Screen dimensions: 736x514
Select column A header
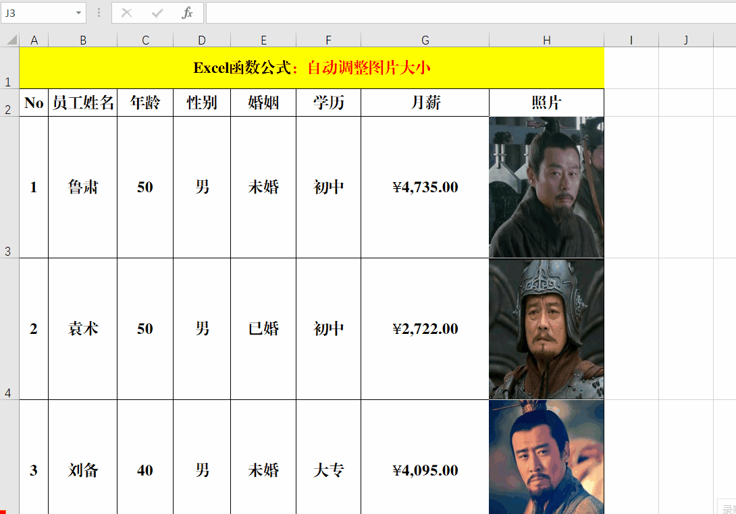(x=34, y=40)
